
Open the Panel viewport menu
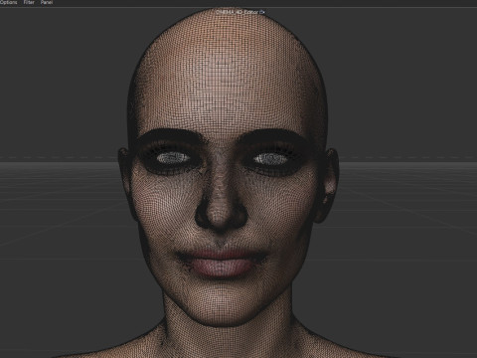coord(47,2)
